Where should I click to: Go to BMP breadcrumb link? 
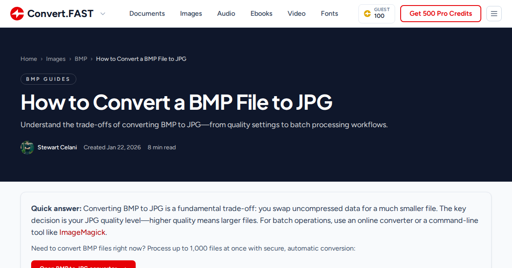81,59
